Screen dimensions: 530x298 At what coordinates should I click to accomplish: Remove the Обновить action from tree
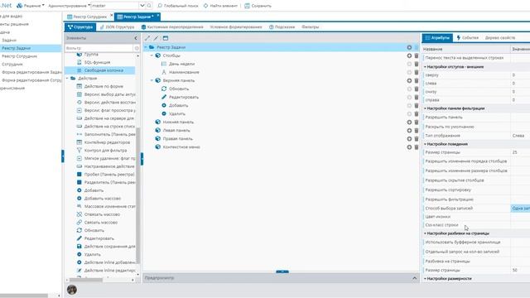(417, 89)
